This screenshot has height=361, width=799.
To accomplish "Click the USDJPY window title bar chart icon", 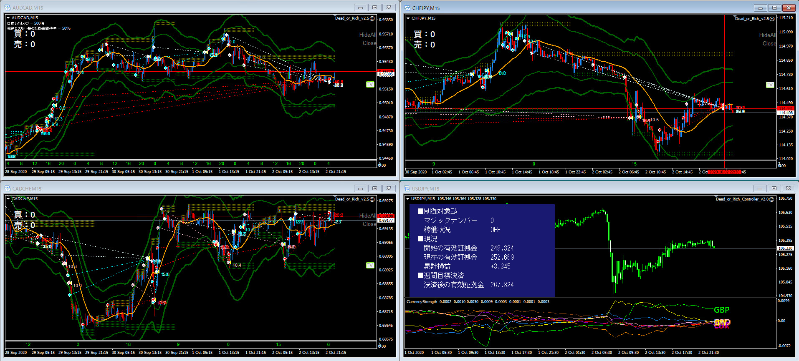I will tap(407, 188).
